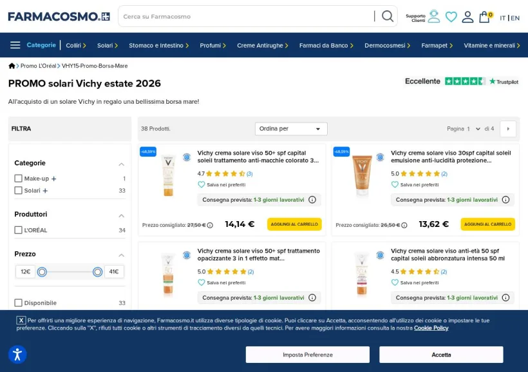Go to next results page arrow
This screenshot has width=528, height=372.
[508, 129]
